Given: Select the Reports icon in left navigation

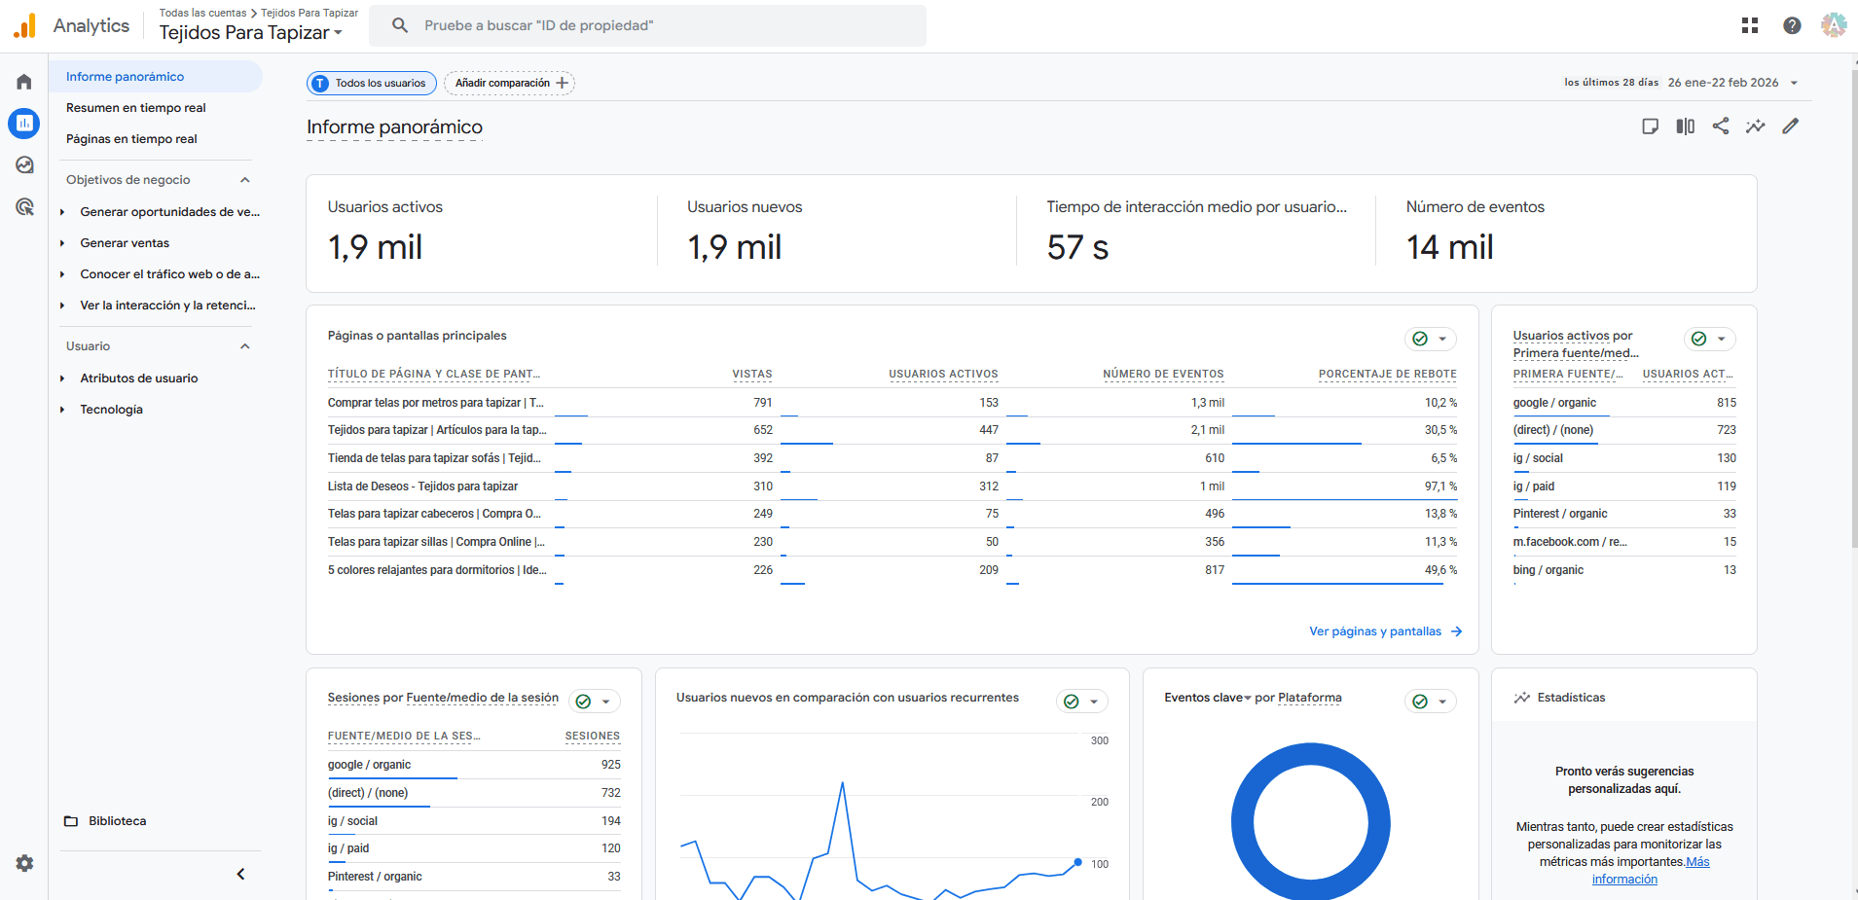Looking at the screenshot, I should click(23, 124).
